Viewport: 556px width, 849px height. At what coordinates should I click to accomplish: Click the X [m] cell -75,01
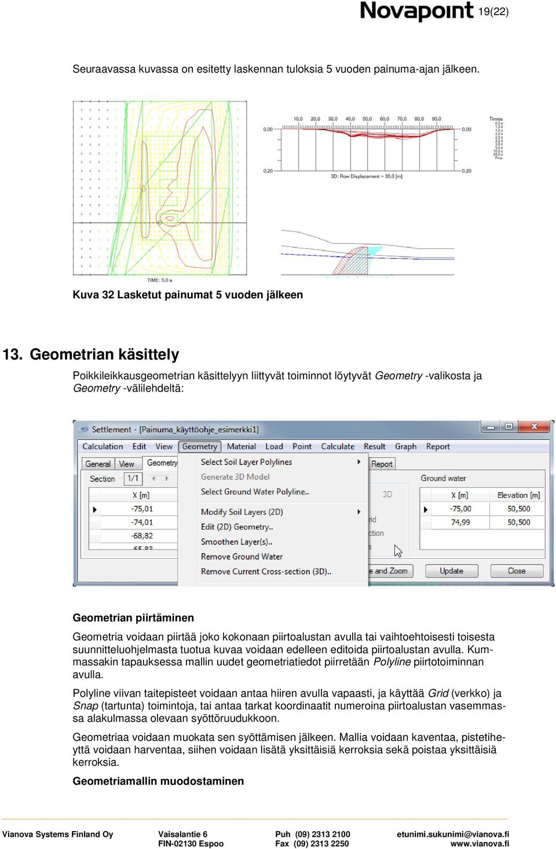(140, 509)
